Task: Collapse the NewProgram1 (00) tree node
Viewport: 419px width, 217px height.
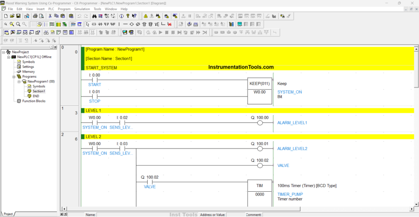Action: (19, 82)
